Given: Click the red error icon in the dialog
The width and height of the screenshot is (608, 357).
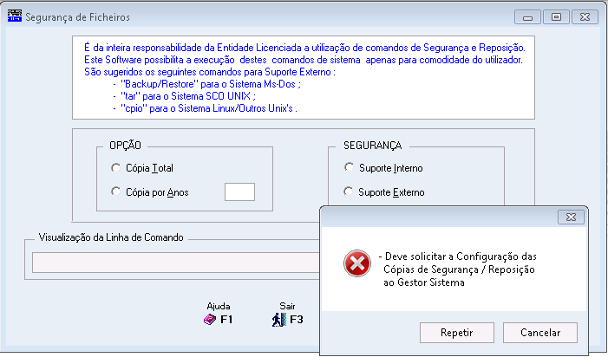Looking at the screenshot, I should (356, 263).
